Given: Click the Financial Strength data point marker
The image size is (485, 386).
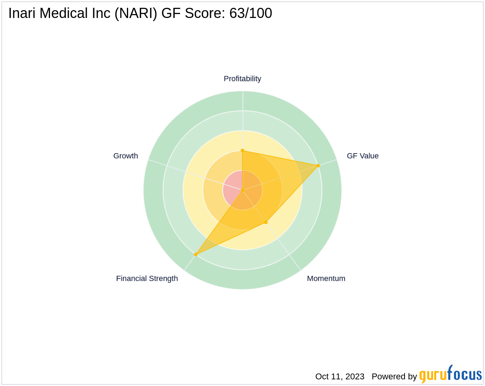Looking at the screenshot, I should (x=196, y=254).
